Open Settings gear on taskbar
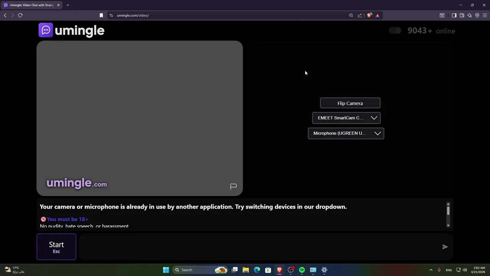Screen dimensions: 490x276 coord(324,270)
